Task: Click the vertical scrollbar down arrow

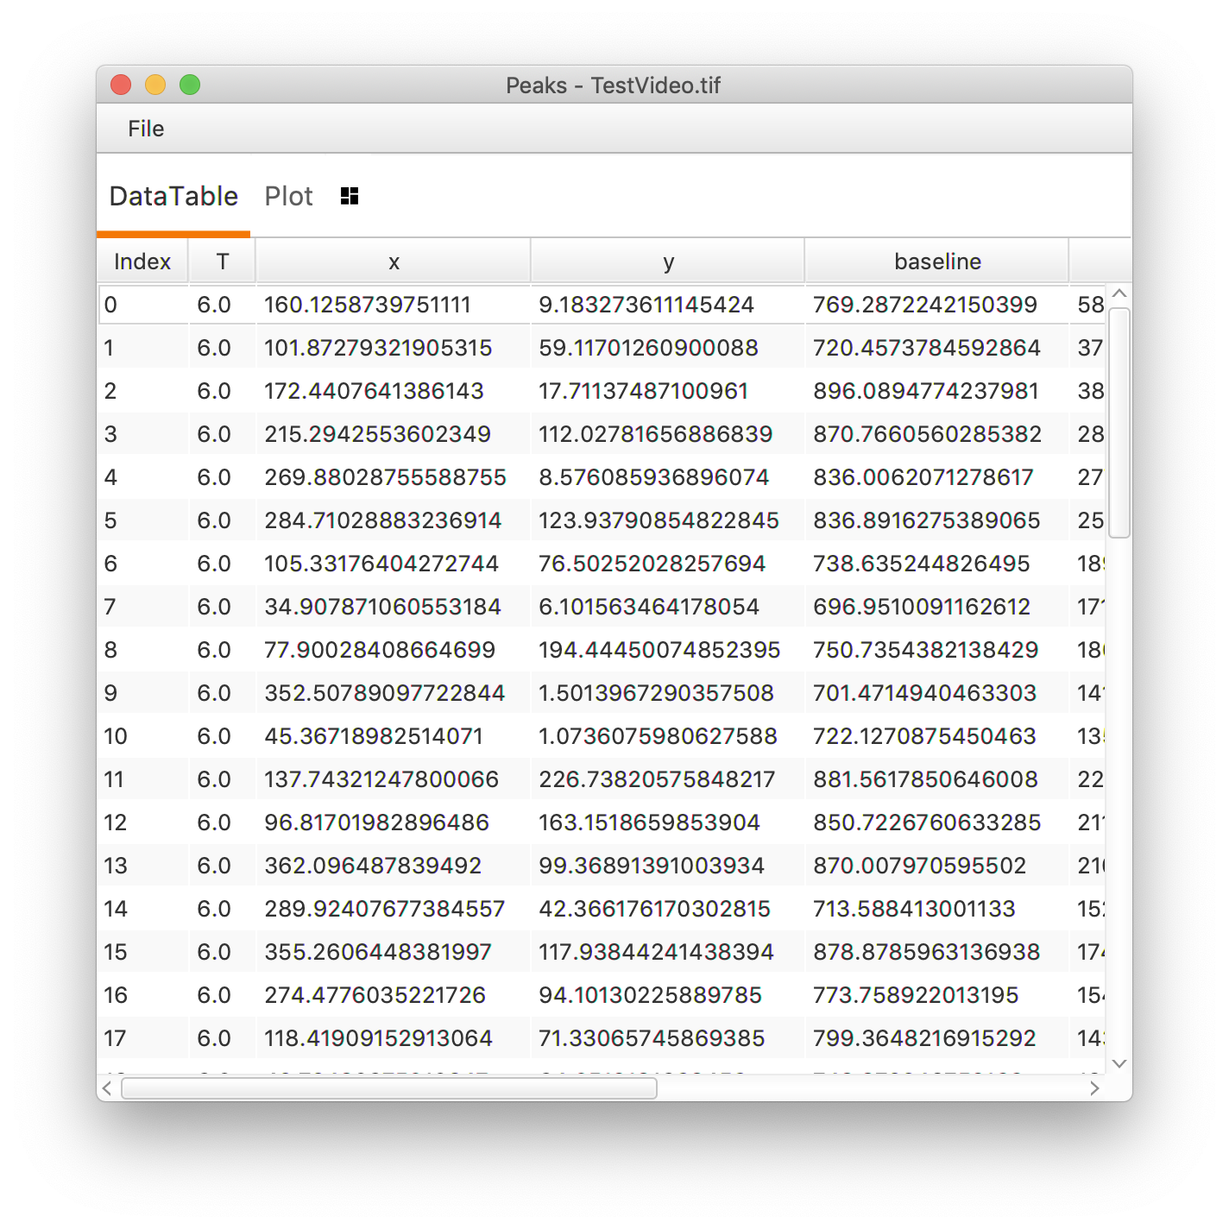Action: point(1119,1063)
